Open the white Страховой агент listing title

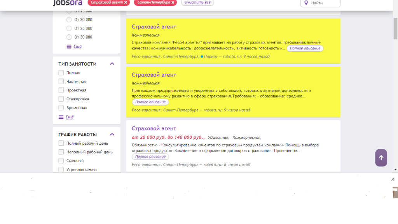154,128
